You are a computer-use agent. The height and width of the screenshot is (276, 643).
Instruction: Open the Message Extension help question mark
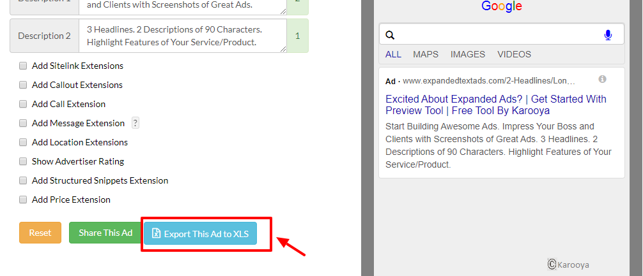[x=136, y=123]
